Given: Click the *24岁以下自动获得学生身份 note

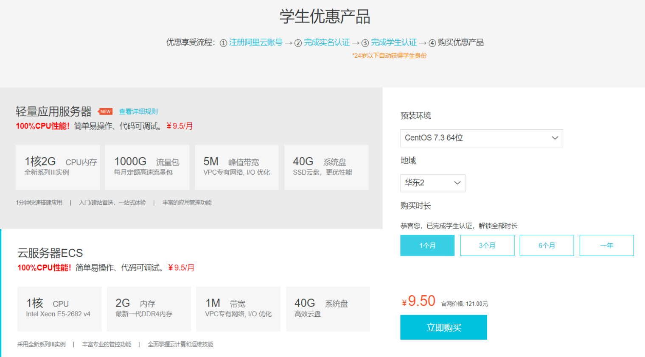Looking at the screenshot, I should (x=389, y=56).
